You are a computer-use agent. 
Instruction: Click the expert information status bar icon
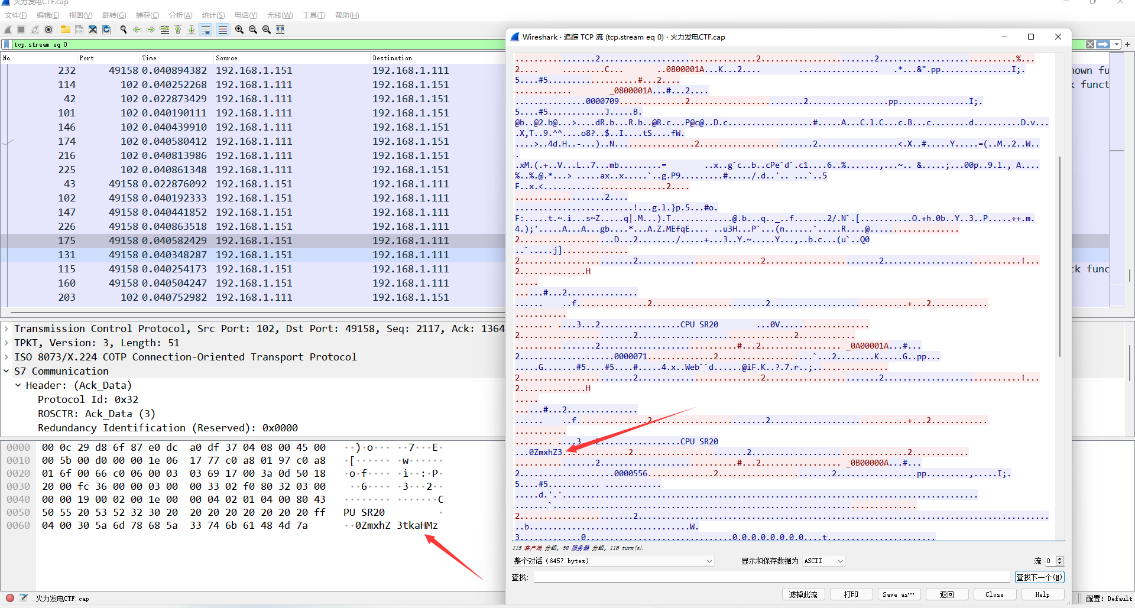(x=10, y=598)
